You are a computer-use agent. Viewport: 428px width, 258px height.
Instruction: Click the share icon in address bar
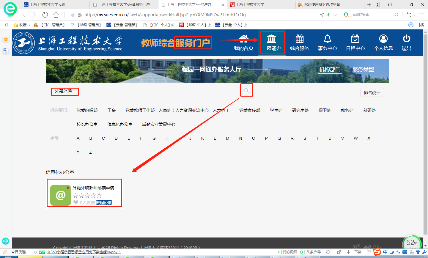coord(322,15)
